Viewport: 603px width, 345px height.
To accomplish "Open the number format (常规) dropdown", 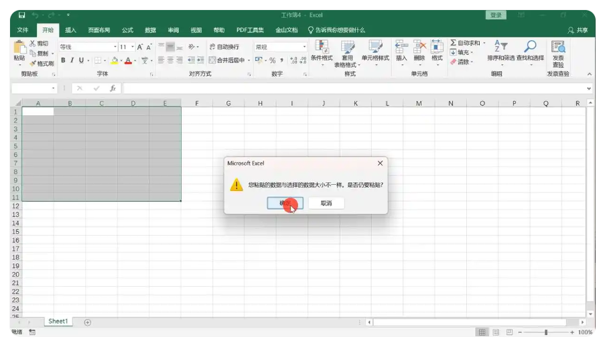I will tap(304, 47).
